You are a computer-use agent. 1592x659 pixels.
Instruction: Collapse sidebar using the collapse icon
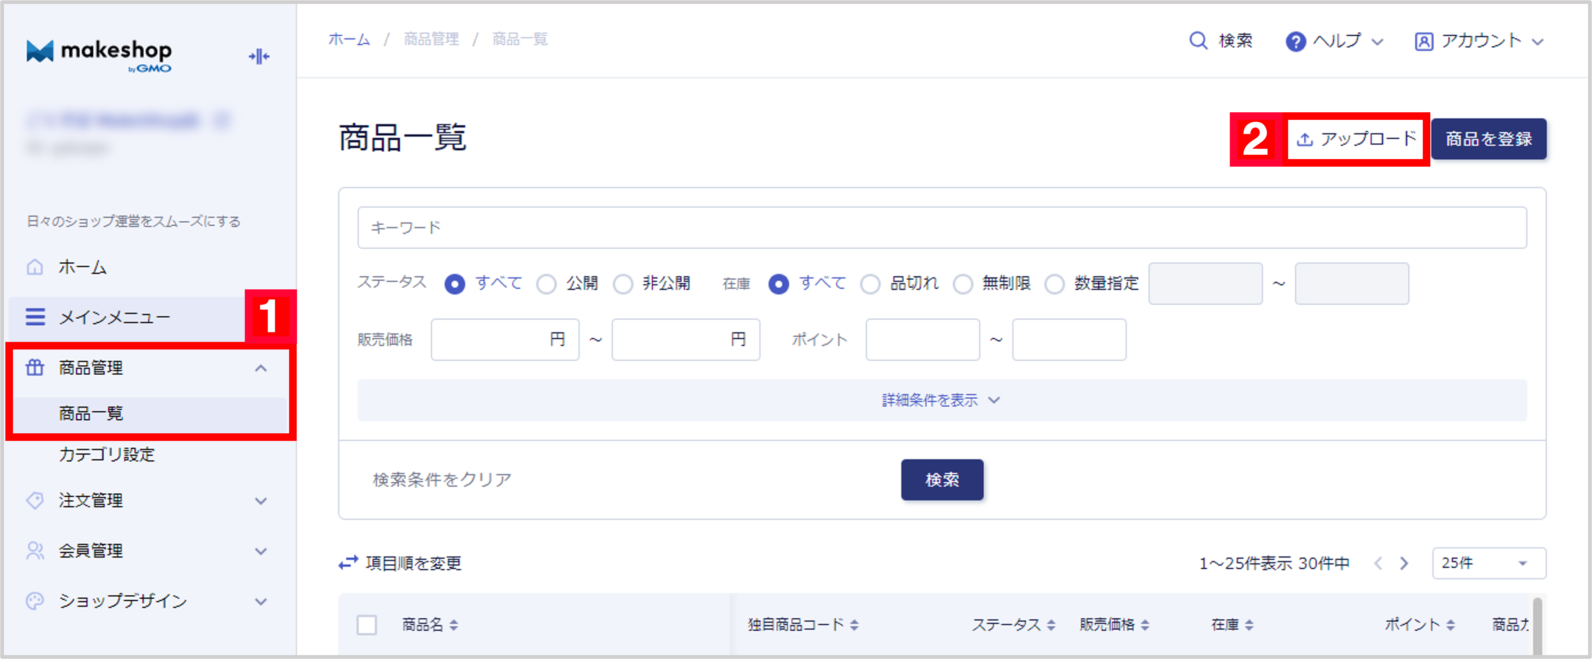259,57
